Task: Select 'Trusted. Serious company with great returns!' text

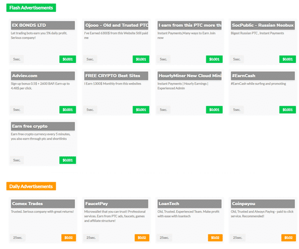Action: pyautogui.click(x=42, y=212)
